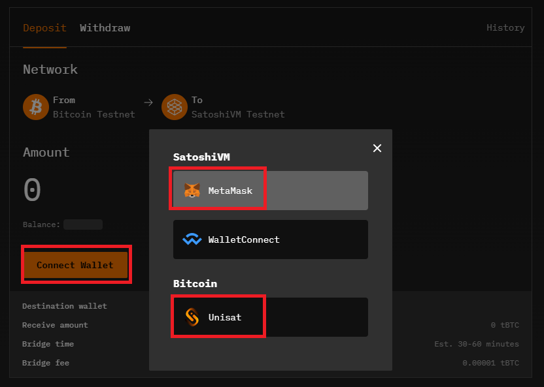Click the '0.00001 tBTC' fee value

490,363
